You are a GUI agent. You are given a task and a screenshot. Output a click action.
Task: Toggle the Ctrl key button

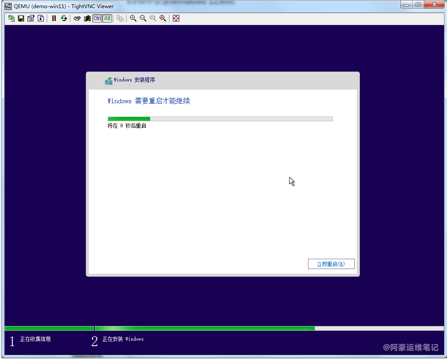97,18
